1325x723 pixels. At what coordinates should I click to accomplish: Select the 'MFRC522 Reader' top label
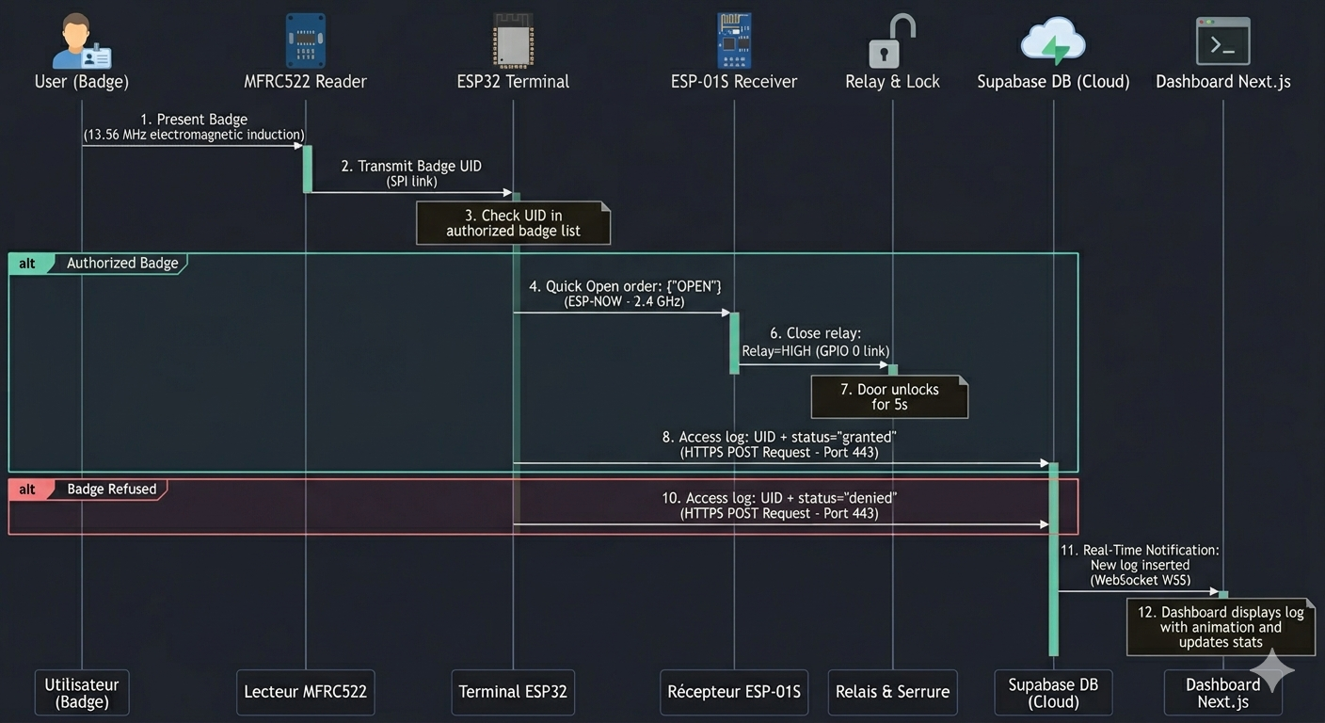(x=305, y=82)
